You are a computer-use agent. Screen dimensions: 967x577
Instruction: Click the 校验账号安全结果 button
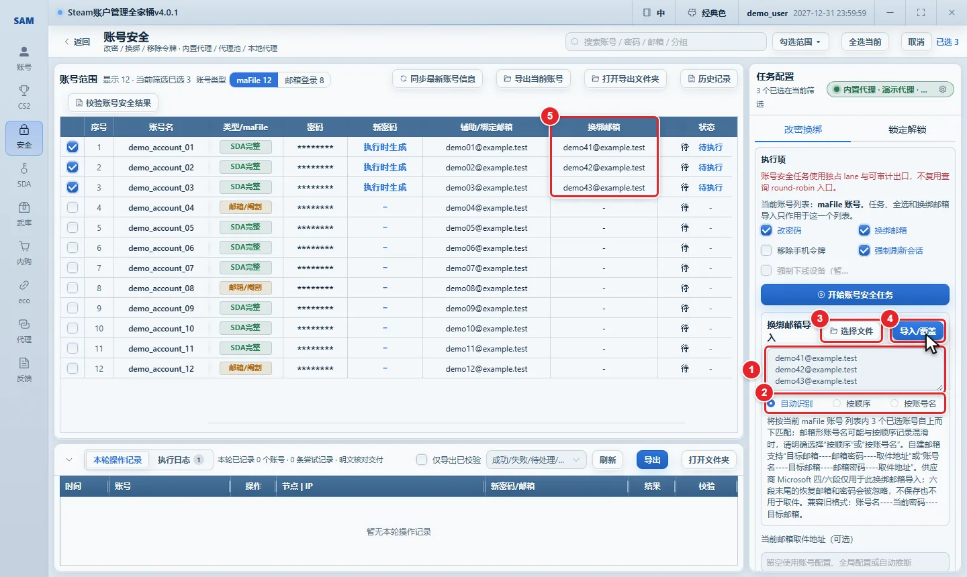(113, 103)
